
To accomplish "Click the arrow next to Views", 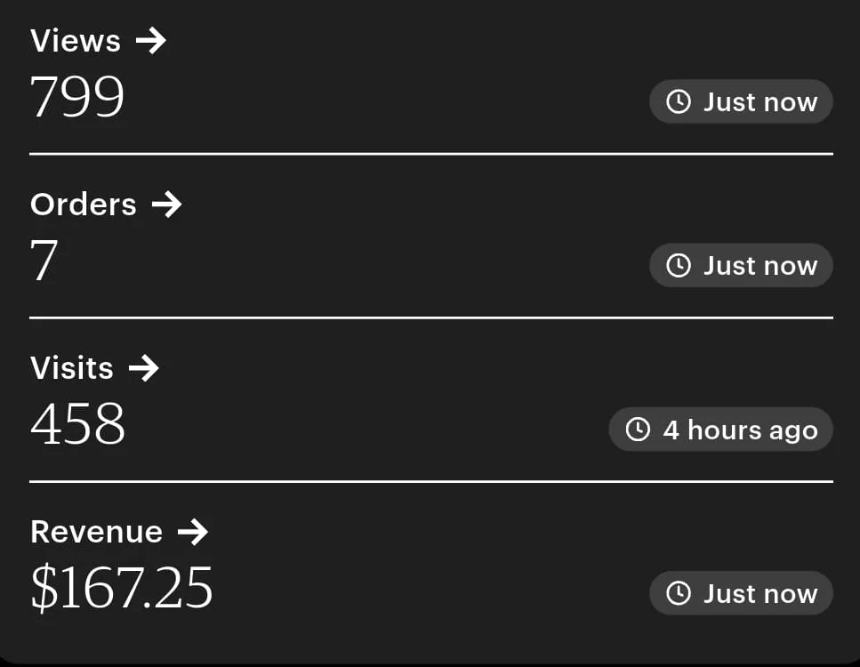I will (151, 41).
